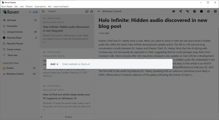This screenshot has width=219, height=120.
Task: Click the refresh feeds icon
Action: point(87,12)
